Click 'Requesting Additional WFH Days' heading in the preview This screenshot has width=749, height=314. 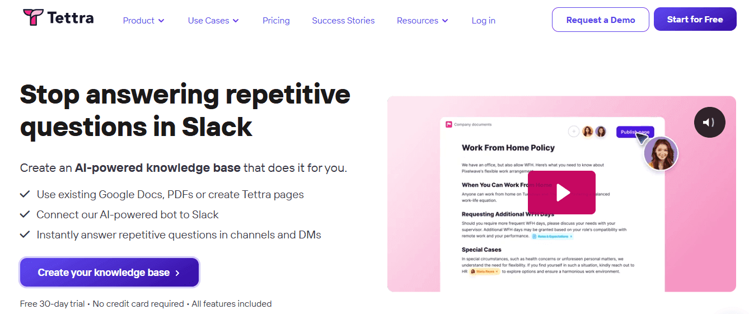tap(508, 214)
